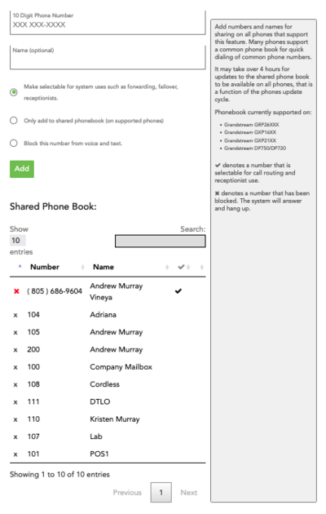The image size is (326, 514).
Task: Click the name Company Mailbox
Action: click(121, 367)
